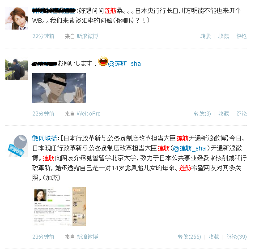Viewport: 255px width, 249px height.
Task: Open second poster's outdoor backpack avatar
Action: [x=17, y=69]
